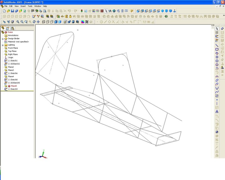The height and width of the screenshot is (180, 225).
Task: Open the Help question mark icon
Action: click(x=132, y=11)
